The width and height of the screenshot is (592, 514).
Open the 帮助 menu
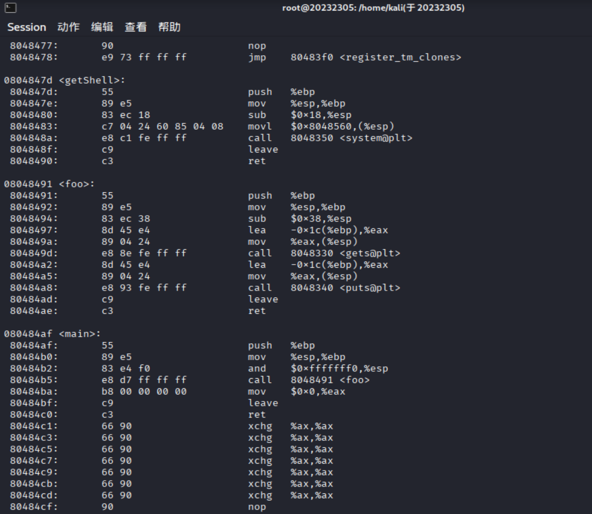[170, 27]
